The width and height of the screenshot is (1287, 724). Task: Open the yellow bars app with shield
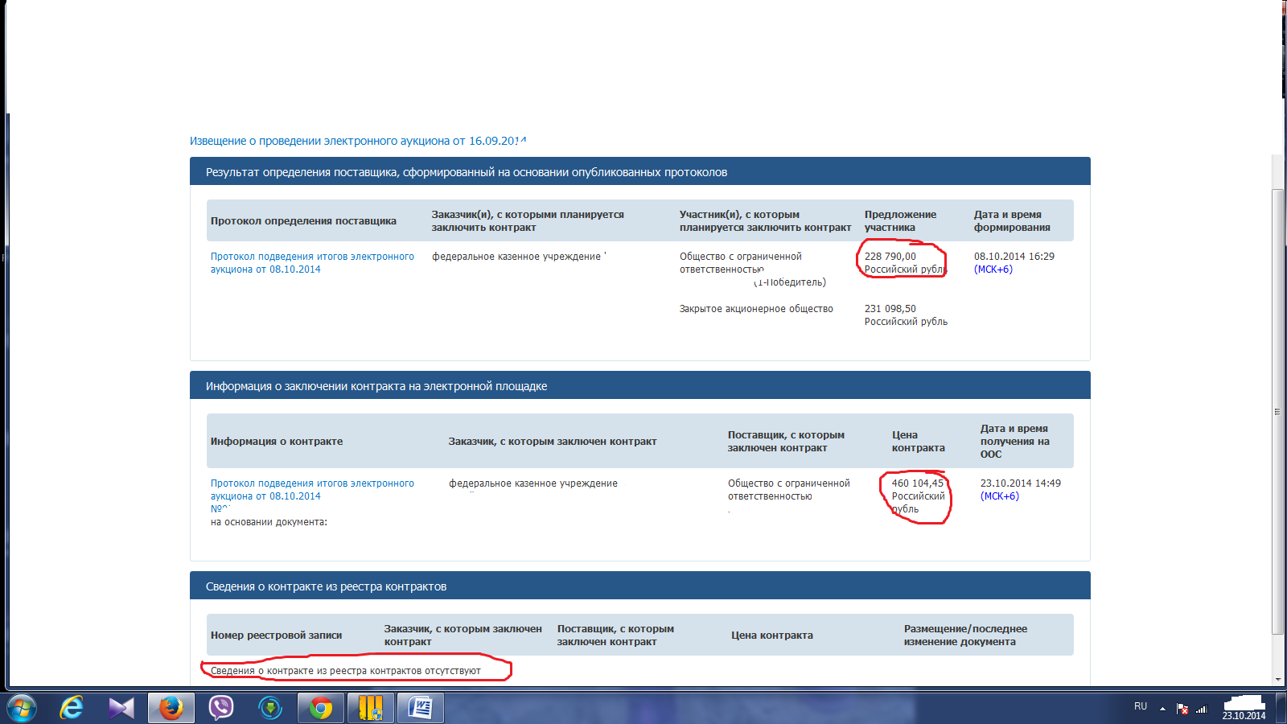pyautogui.click(x=370, y=708)
